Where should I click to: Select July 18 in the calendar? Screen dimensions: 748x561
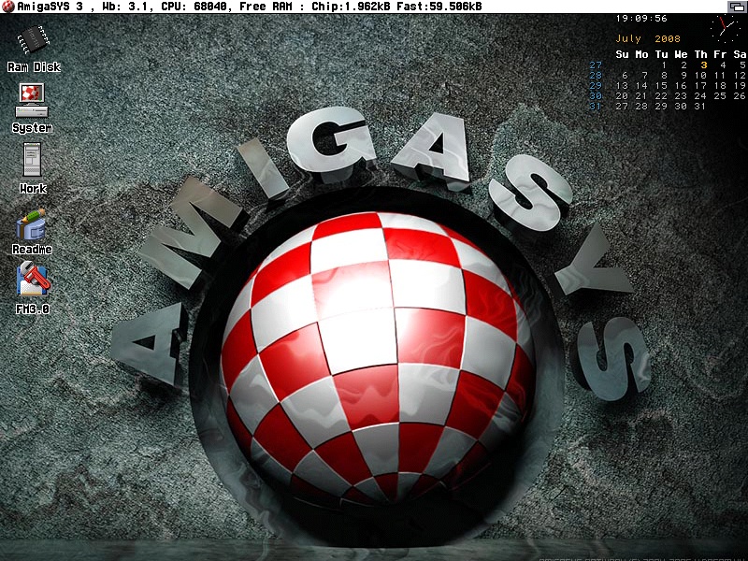point(720,86)
